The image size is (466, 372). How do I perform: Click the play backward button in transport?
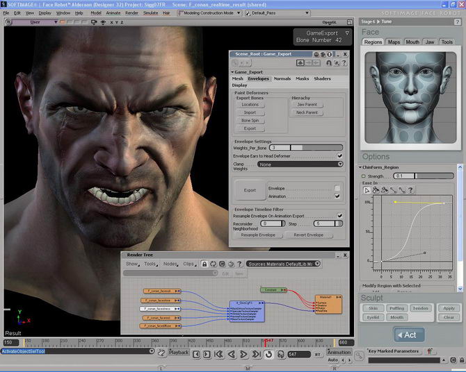coord(232,354)
